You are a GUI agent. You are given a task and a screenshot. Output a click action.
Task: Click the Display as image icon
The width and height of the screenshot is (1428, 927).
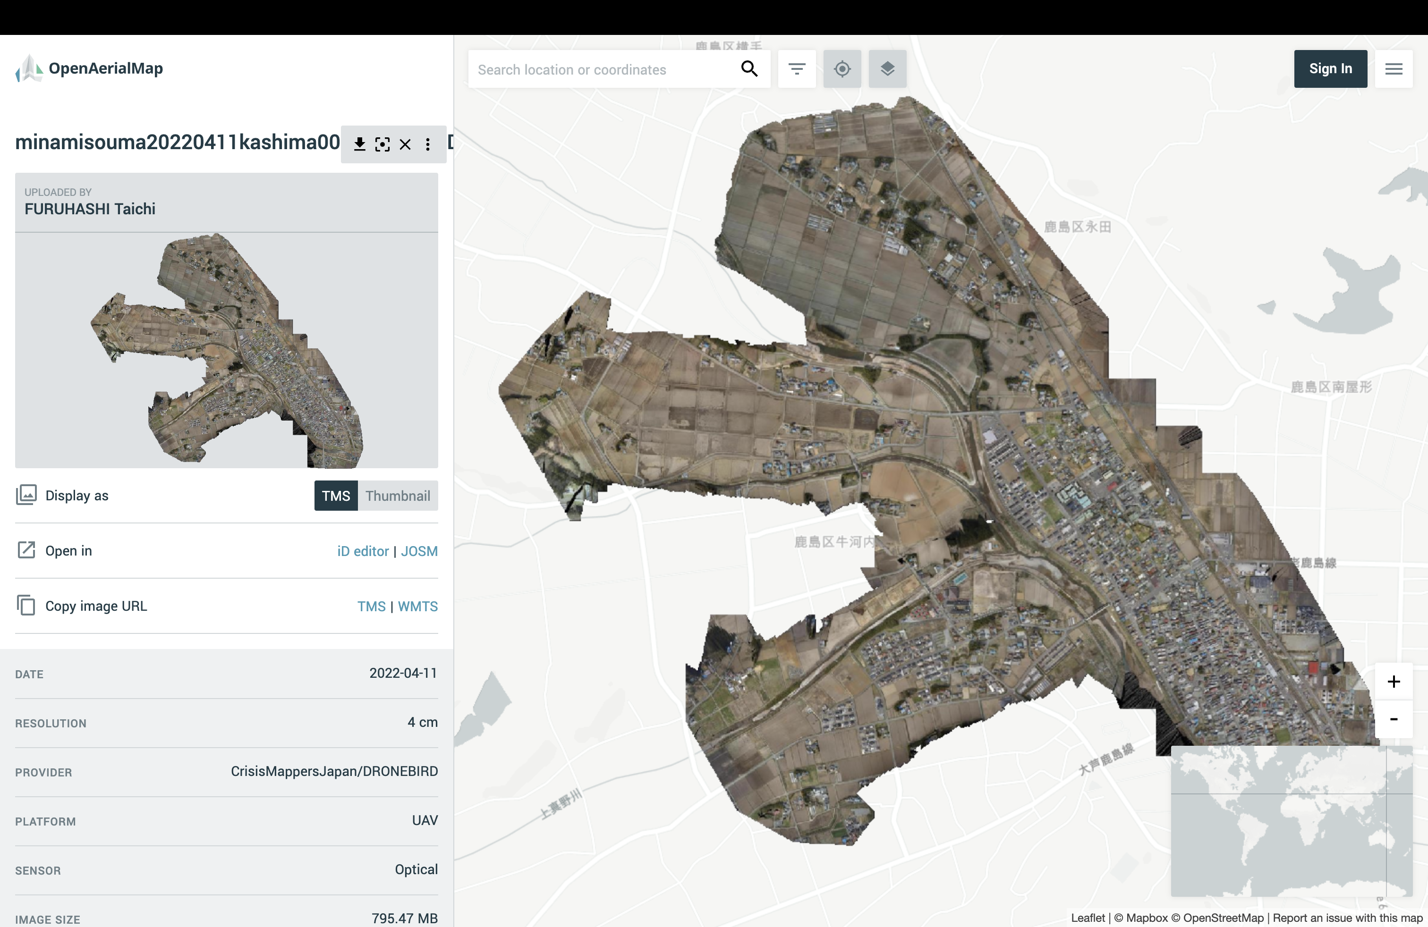26,495
